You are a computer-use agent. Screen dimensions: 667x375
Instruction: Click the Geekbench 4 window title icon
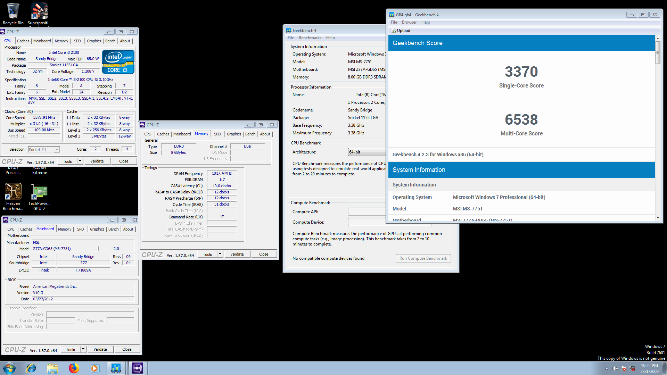pyautogui.click(x=289, y=30)
